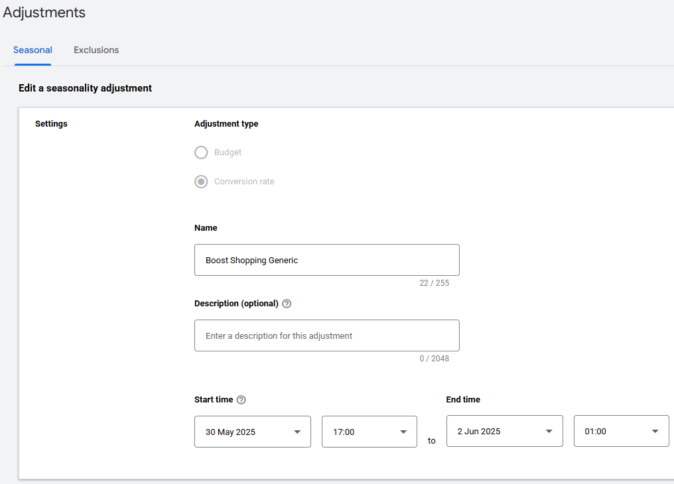Select the Conversion rate adjustment type
Screen dimensions: 674x484
tap(201, 181)
